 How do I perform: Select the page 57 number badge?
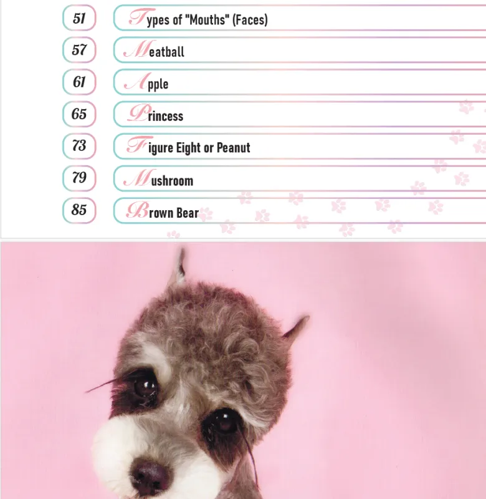[79, 50]
